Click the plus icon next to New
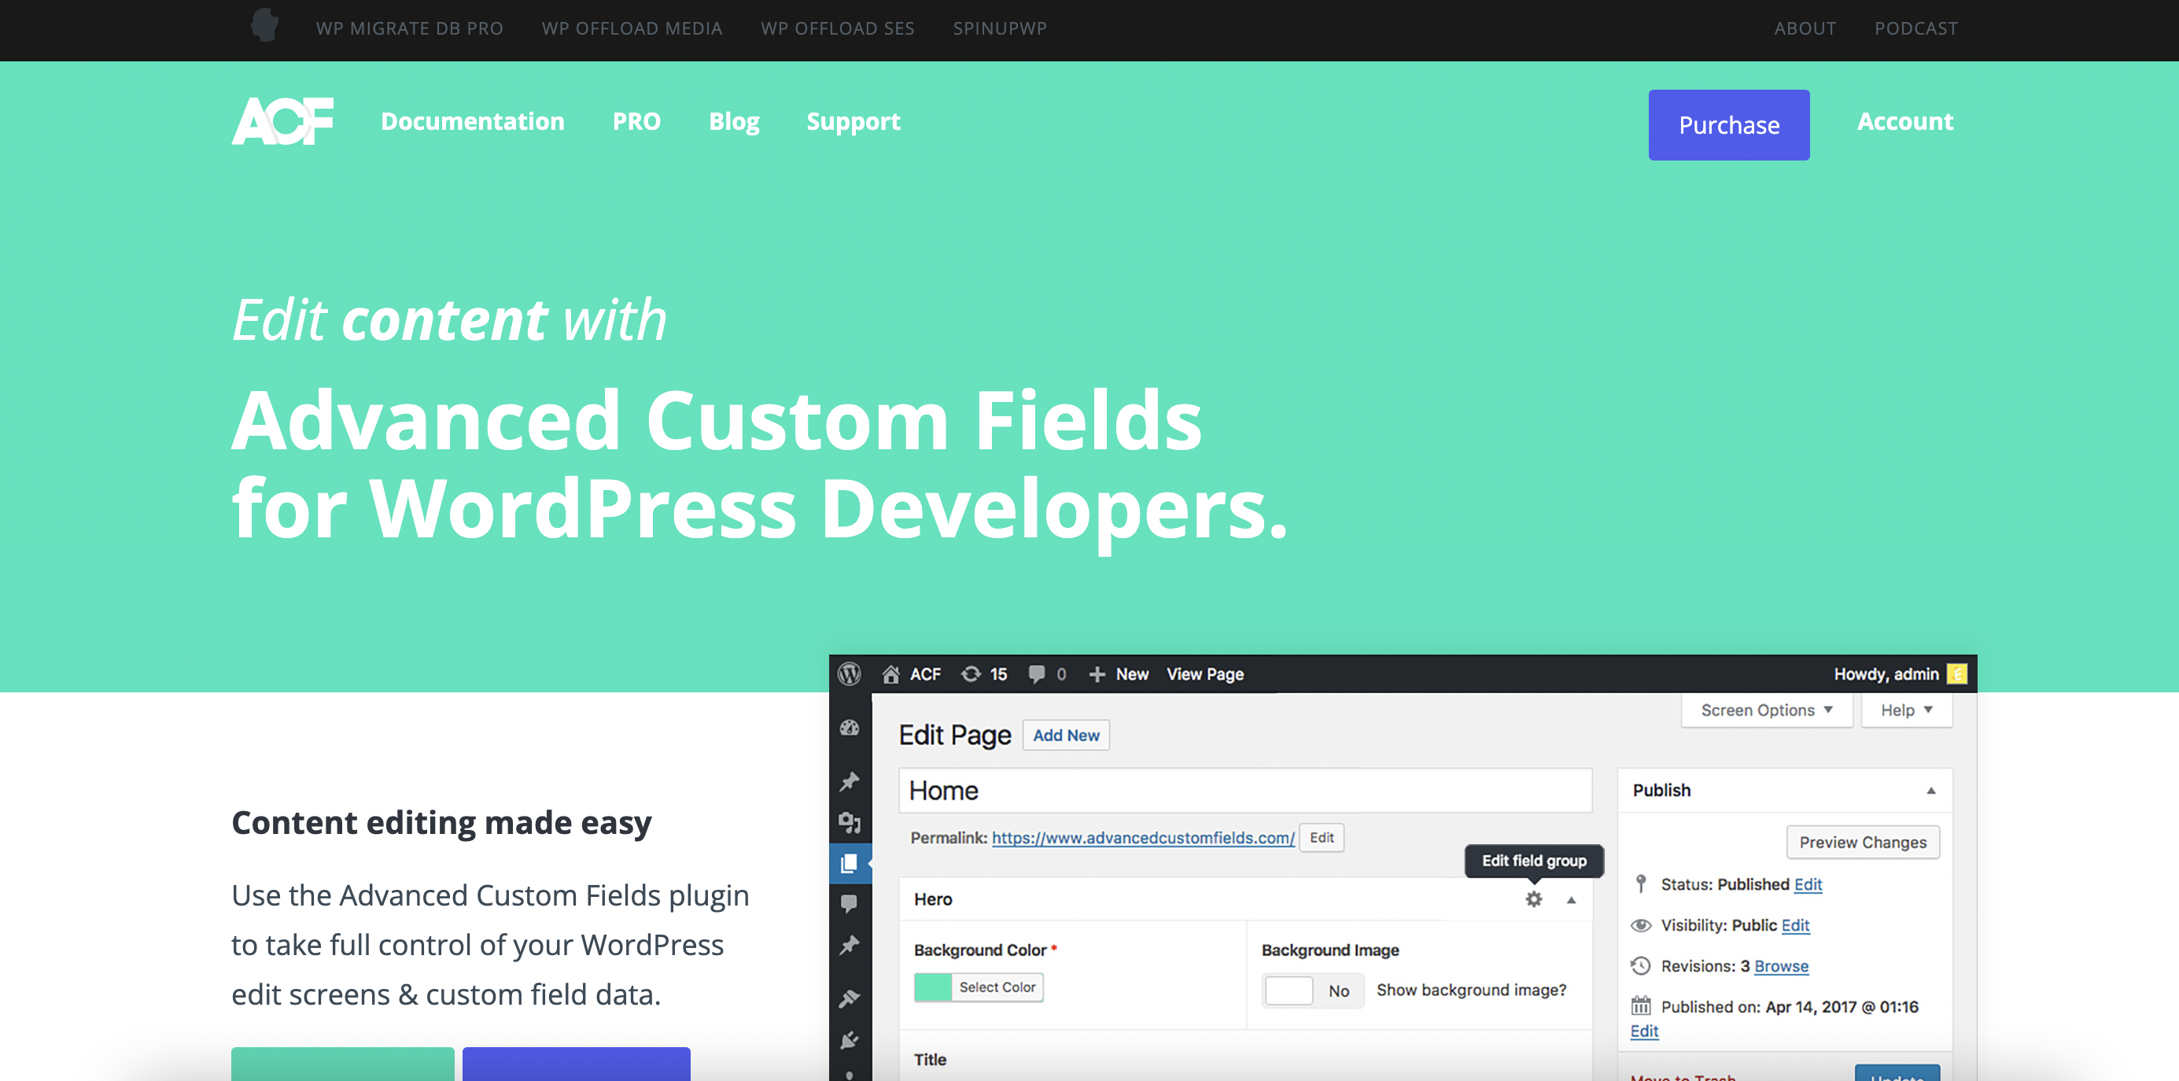 coord(1097,674)
